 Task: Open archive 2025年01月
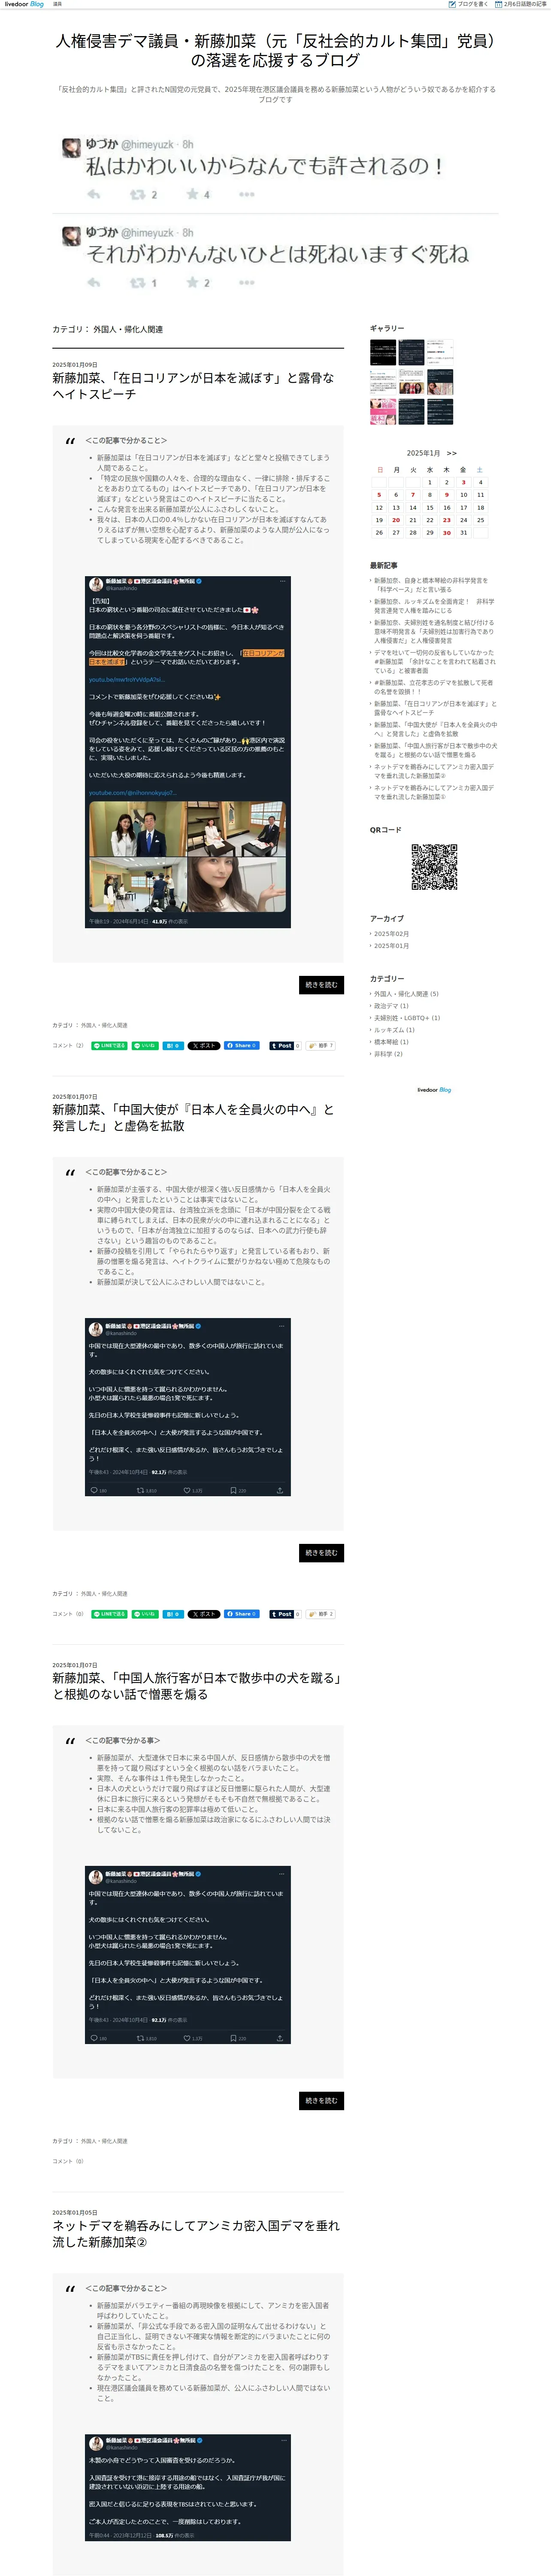391,946
